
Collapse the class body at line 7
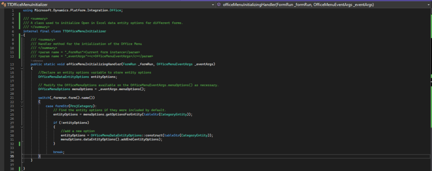21,35
